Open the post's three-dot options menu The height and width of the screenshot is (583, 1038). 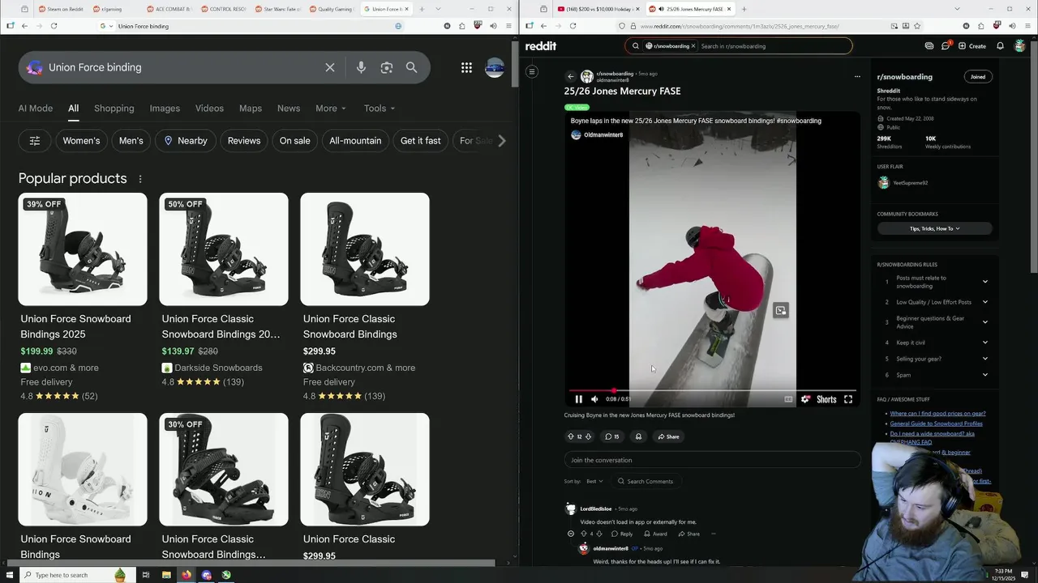pos(857,77)
